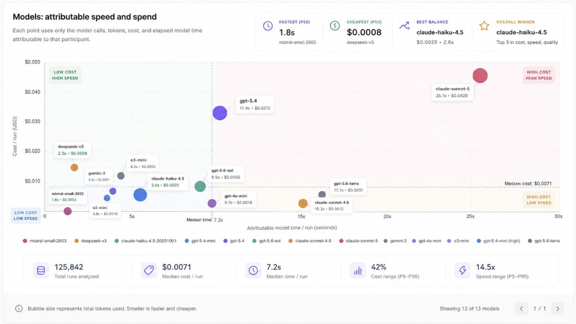The image size is (576, 324).
Task: Toggle gpt-5.4 legend entry
Action: click(234, 241)
